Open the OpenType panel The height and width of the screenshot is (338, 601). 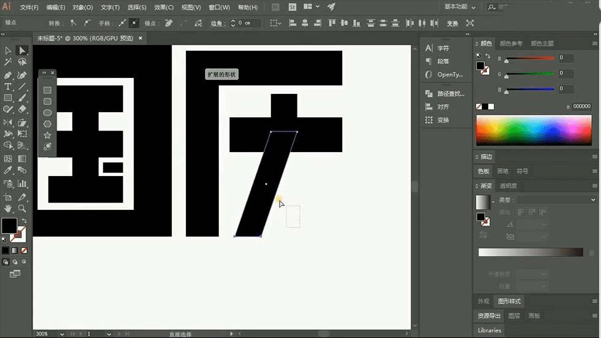click(444, 74)
